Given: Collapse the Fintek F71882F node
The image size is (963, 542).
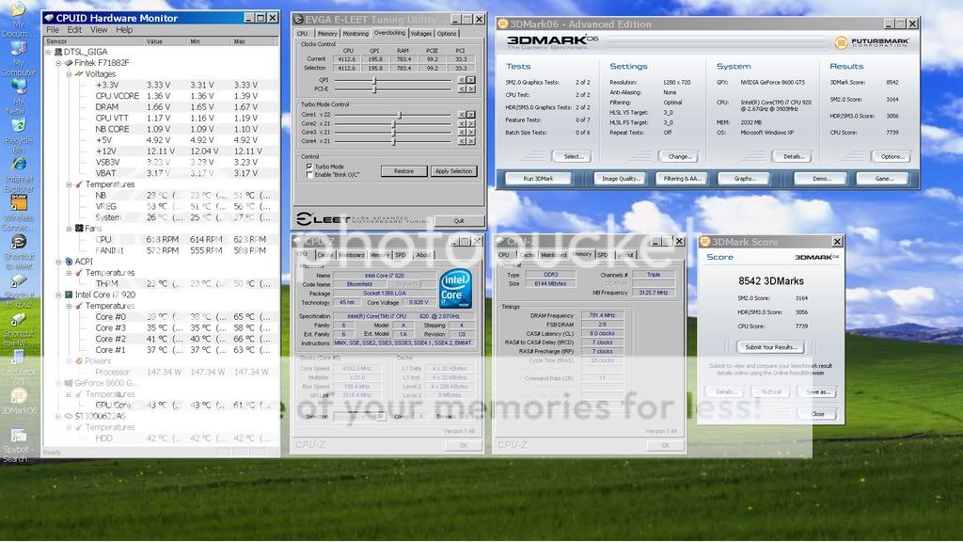Looking at the screenshot, I should (59, 63).
